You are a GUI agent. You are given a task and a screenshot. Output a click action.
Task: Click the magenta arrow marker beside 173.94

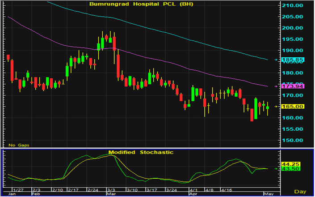coord(277,86)
